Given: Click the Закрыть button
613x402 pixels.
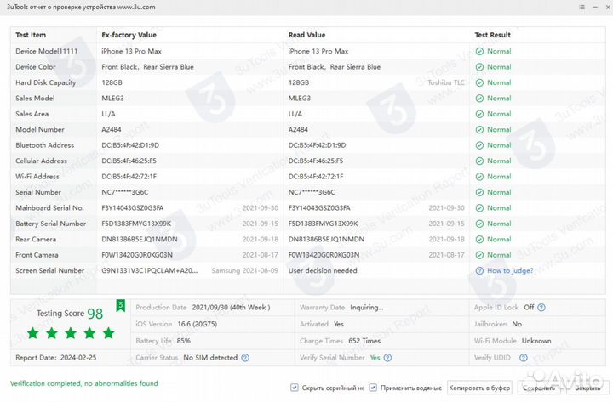Looking at the screenshot, I should click(587, 388).
